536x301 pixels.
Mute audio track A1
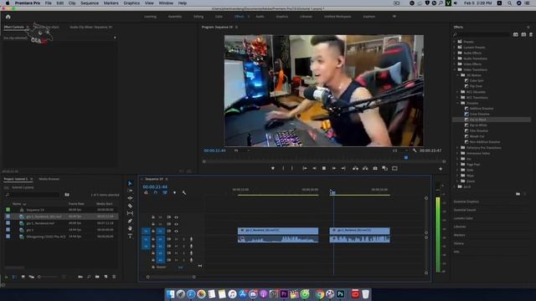pos(177,239)
